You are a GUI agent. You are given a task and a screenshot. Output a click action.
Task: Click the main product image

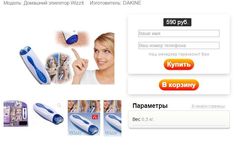click(x=67, y=57)
